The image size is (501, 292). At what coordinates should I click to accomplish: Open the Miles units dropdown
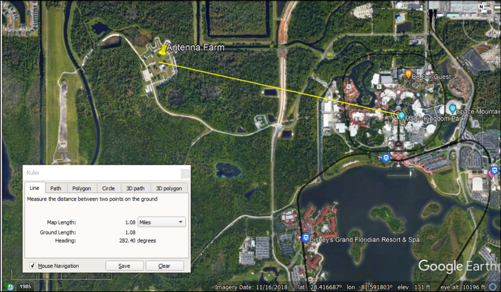(x=161, y=222)
